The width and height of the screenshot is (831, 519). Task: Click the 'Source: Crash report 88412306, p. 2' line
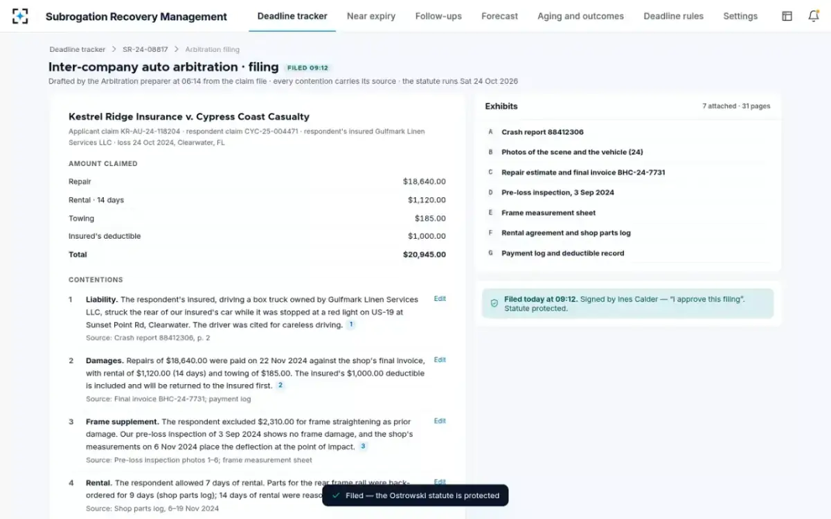pyautogui.click(x=148, y=338)
